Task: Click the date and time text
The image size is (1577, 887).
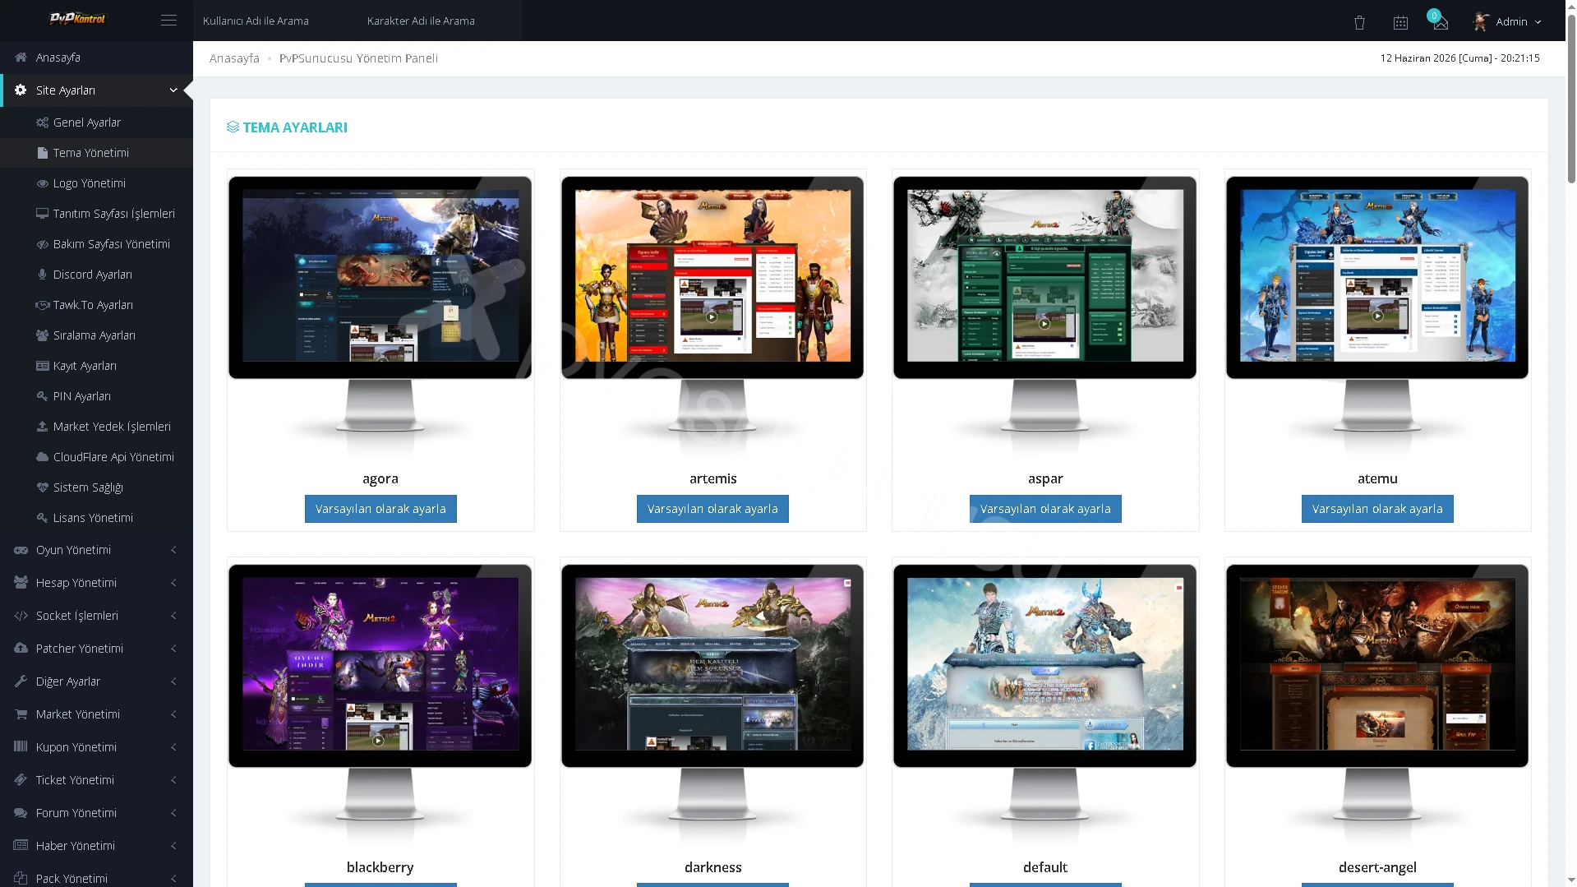Action: (x=1459, y=58)
